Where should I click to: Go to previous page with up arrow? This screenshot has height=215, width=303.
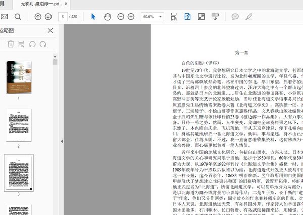38,17
